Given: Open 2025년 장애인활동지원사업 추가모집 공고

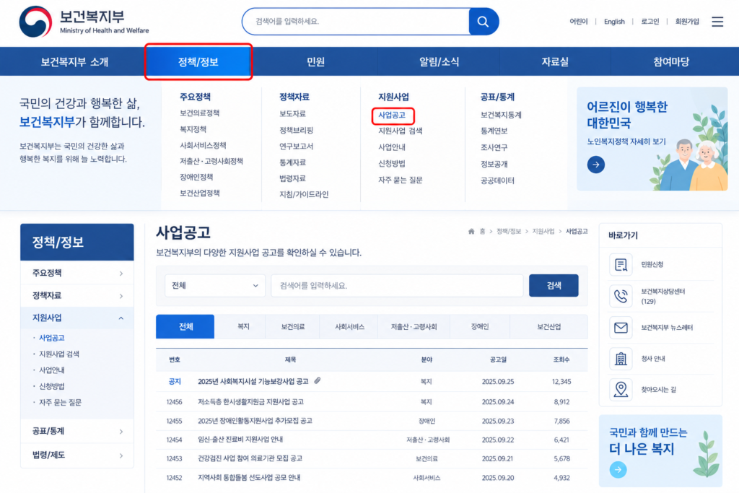Looking at the screenshot, I should click(x=255, y=421).
